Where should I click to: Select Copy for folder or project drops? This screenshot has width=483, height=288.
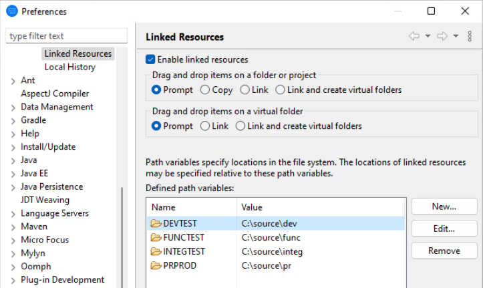[x=205, y=90]
